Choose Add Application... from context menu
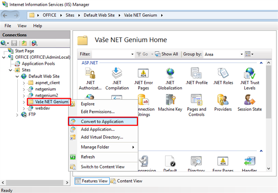The image size is (278, 193). 103,129
